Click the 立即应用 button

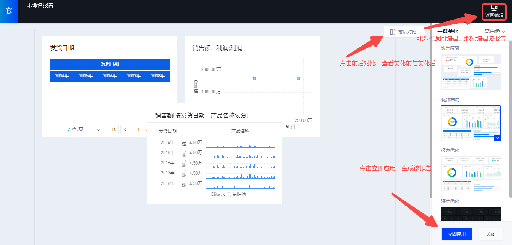tap(456, 234)
